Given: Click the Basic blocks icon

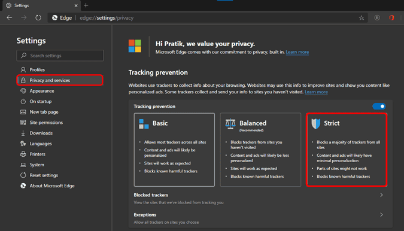Looking at the screenshot, I should coord(144,124).
